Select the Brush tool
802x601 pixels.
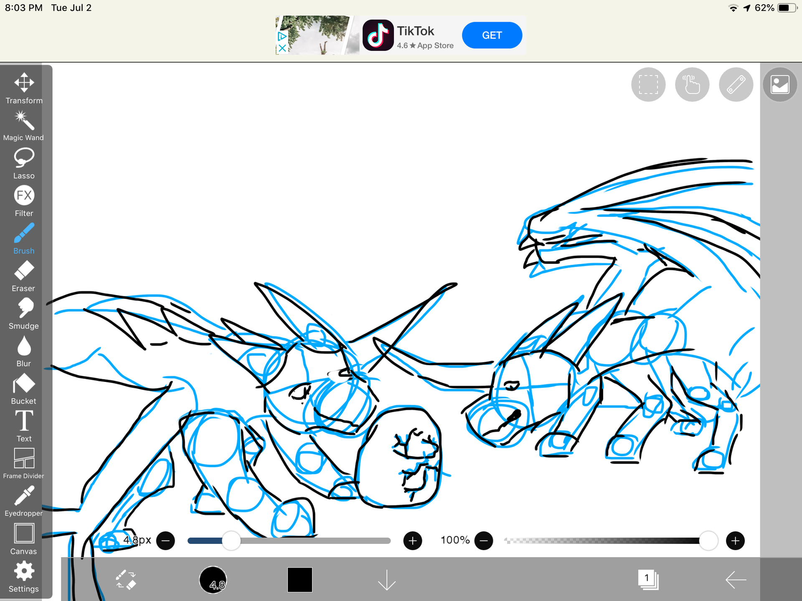(x=24, y=239)
